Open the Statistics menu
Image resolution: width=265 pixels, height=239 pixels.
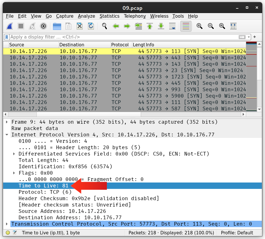[109, 16]
